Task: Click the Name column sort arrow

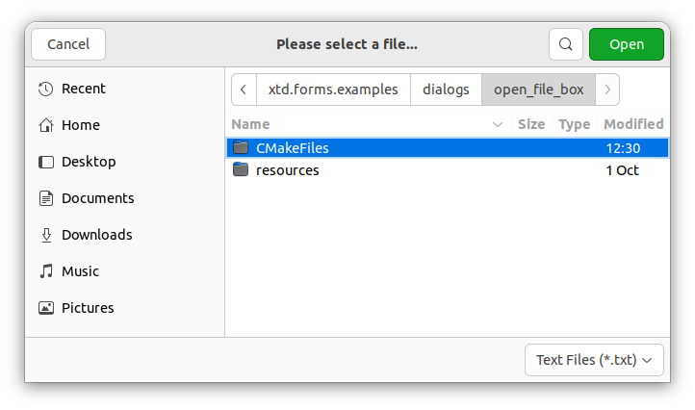Action: click(498, 125)
